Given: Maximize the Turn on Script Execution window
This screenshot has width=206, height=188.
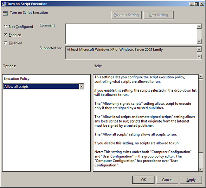Looking at the screenshot, I should (x=196, y=3).
